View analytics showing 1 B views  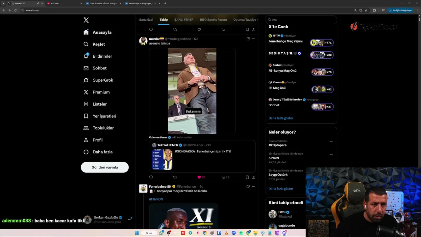point(225,177)
